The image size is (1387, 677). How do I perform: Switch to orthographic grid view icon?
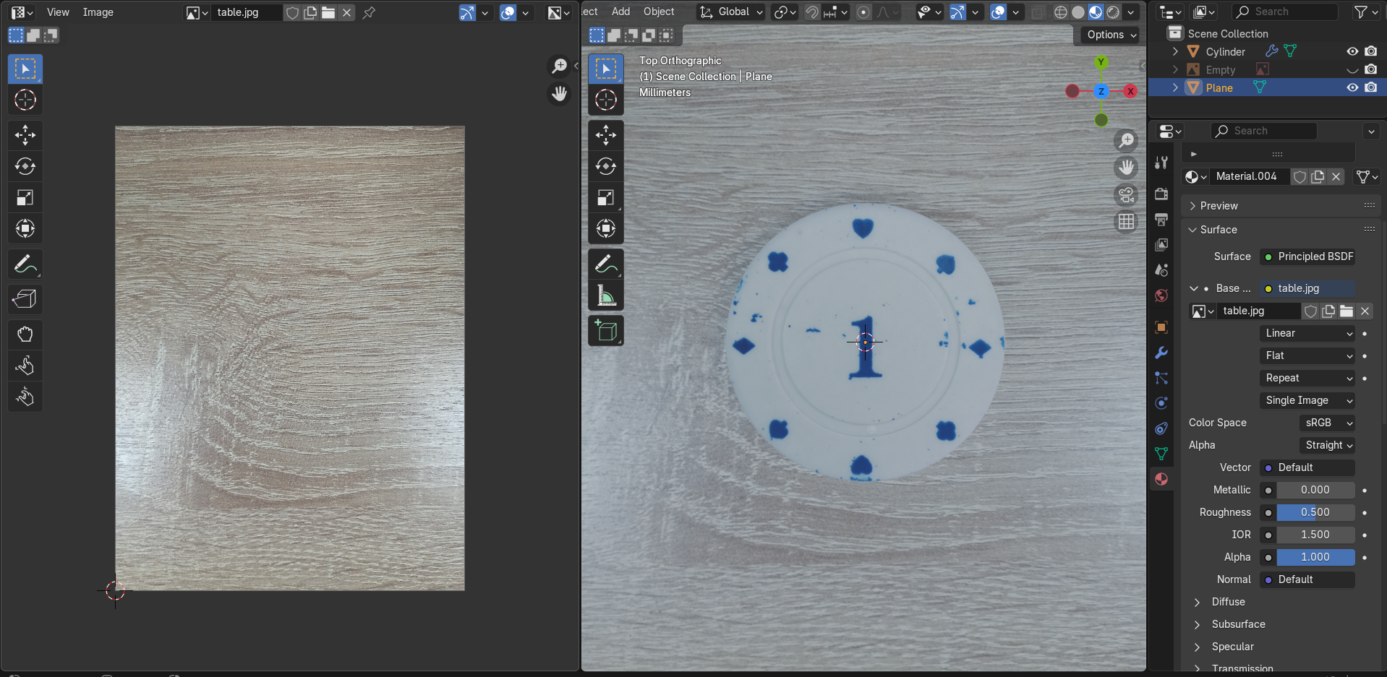point(1126,222)
